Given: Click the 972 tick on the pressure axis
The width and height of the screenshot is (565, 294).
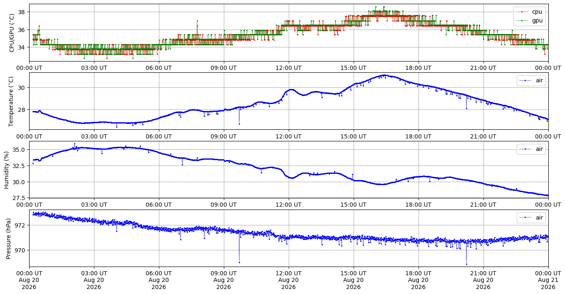Looking at the screenshot, I should coord(22,225).
